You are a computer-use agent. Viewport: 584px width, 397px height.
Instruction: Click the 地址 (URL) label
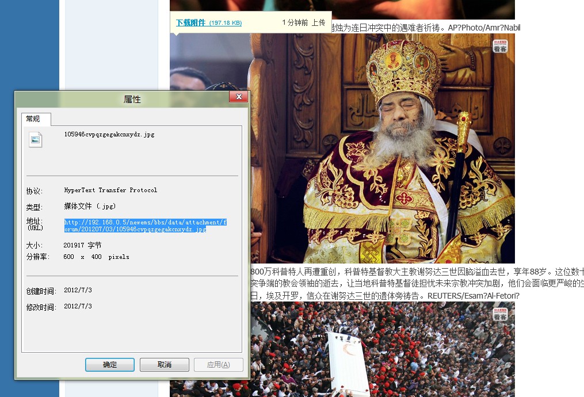[x=35, y=224]
